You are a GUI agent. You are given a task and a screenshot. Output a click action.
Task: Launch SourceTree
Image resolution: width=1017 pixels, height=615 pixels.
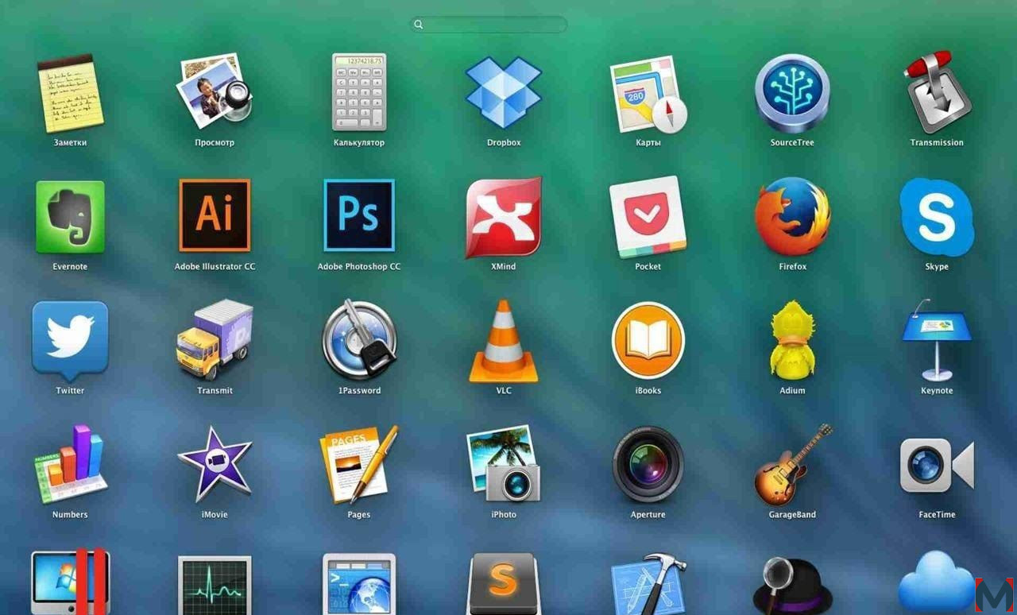792,94
